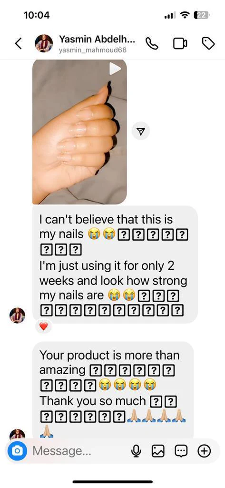The height and width of the screenshot is (488, 225).
Task: Tap yasmin_mahmoud68 username
Action: [x=93, y=51]
